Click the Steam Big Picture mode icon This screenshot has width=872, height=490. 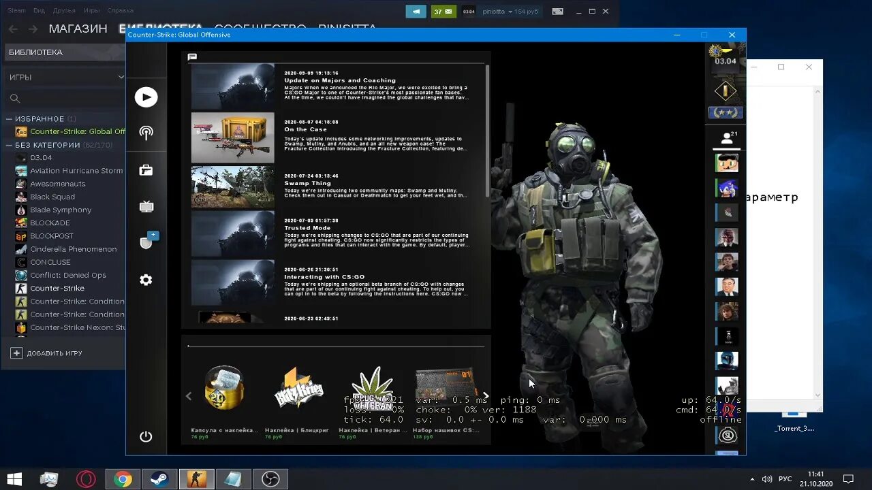(558, 11)
